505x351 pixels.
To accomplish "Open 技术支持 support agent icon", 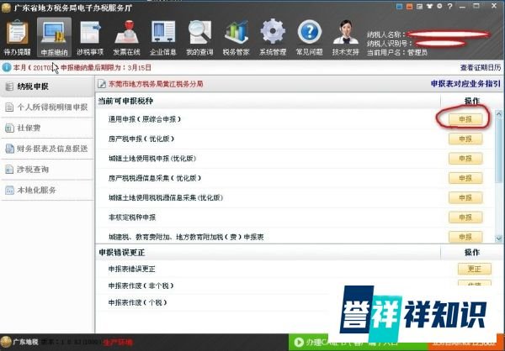I will [346, 37].
